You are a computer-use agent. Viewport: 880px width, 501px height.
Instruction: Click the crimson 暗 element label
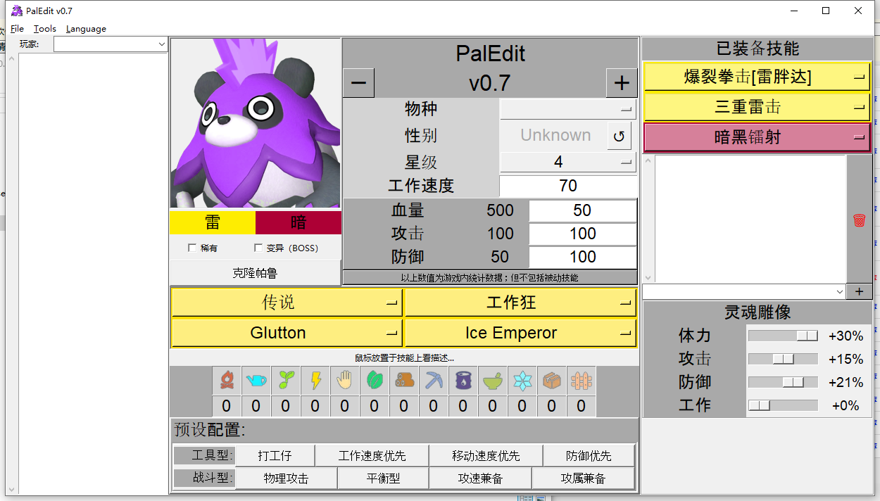pos(298,222)
